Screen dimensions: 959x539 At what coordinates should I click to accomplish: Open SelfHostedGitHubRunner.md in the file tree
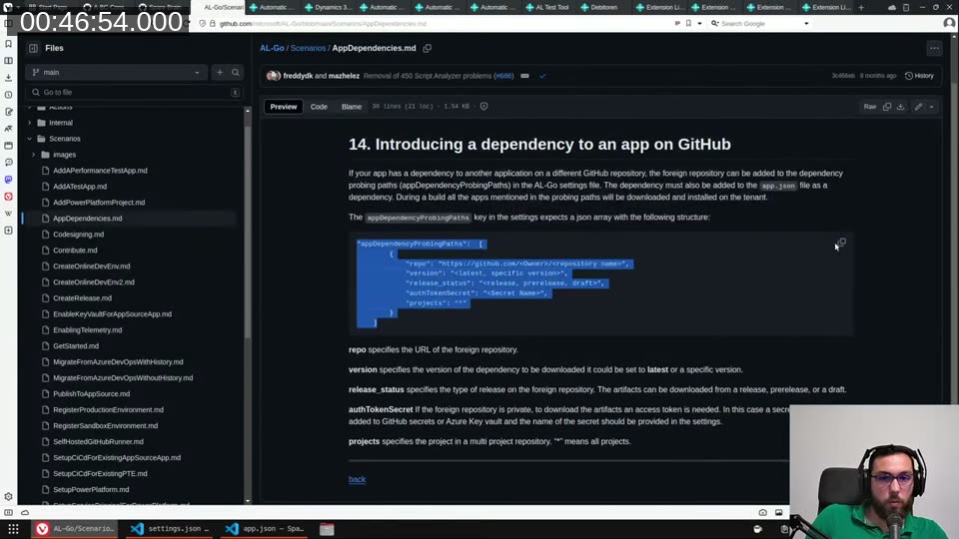98,441
